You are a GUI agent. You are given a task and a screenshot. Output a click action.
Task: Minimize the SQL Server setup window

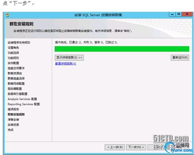[172, 14]
